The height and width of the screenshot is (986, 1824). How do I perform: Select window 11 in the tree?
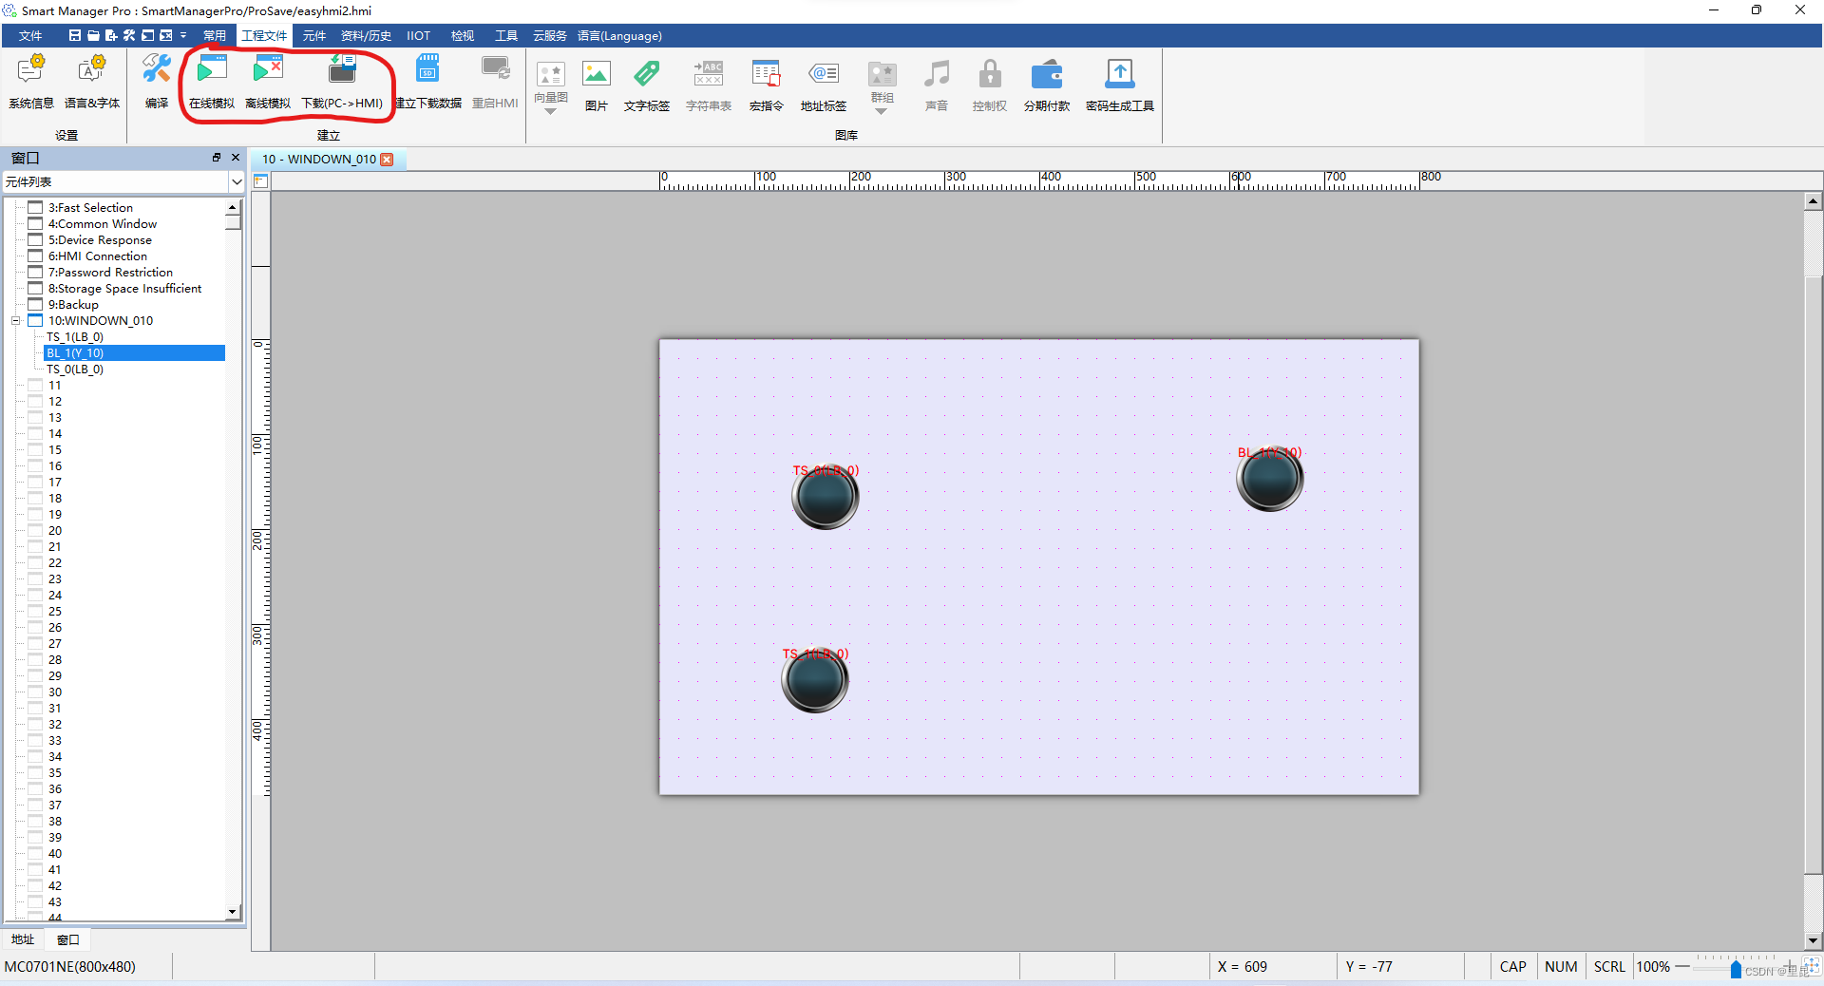pyautogui.click(x=55, y=386)
